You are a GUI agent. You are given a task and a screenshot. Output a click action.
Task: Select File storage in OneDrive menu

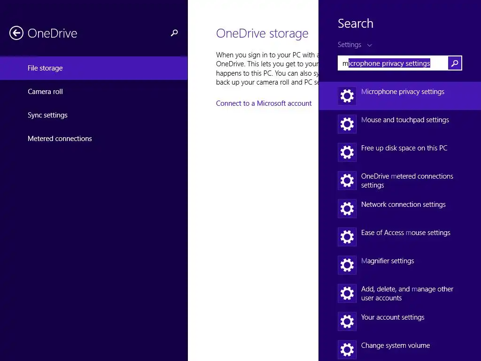[x=94, y=68]
